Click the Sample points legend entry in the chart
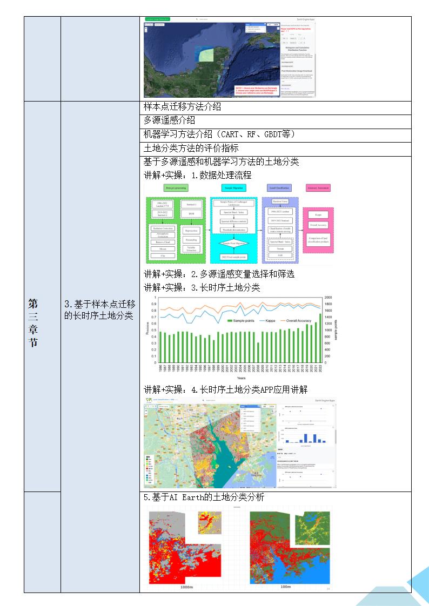 (241, 321)
